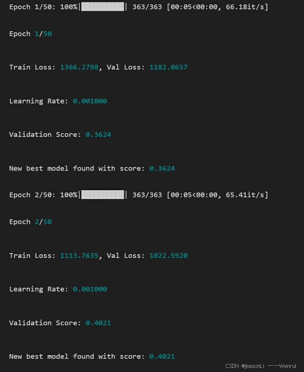Viewport: 304px width, 372px height.
Task: Click the Validation Score 0.3624 value
Action: 98,135
